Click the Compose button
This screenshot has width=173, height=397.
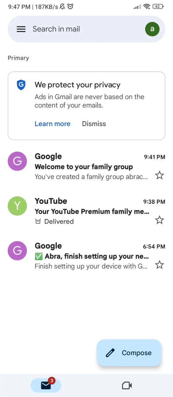tap(129, 353)
